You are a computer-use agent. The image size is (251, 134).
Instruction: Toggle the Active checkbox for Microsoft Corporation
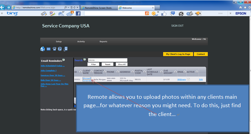pyautogui.click(x=188, y=79)
